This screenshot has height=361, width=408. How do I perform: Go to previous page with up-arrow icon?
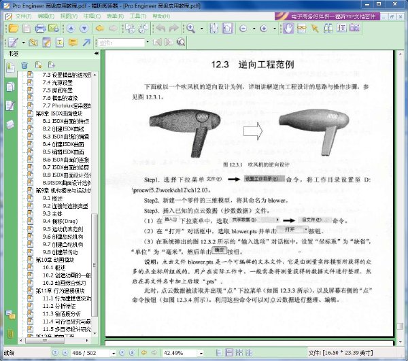pos(71,29)
